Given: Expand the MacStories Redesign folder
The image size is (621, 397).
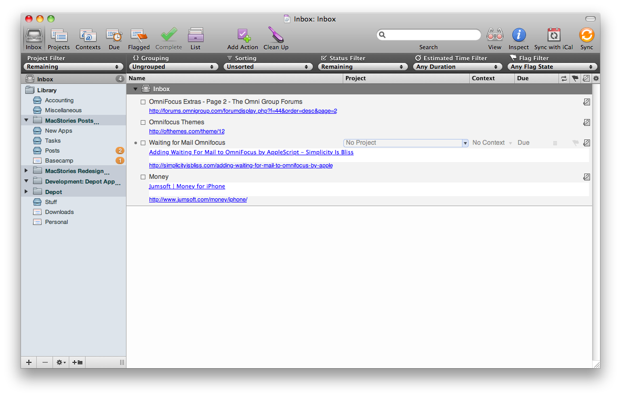Looking at the screenshot, I should point(26,170).
